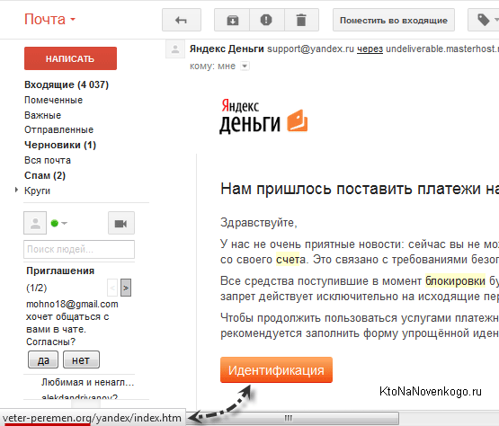Click the Приглашения heading
The image size is (499, 426).
[x=60, y=271]
